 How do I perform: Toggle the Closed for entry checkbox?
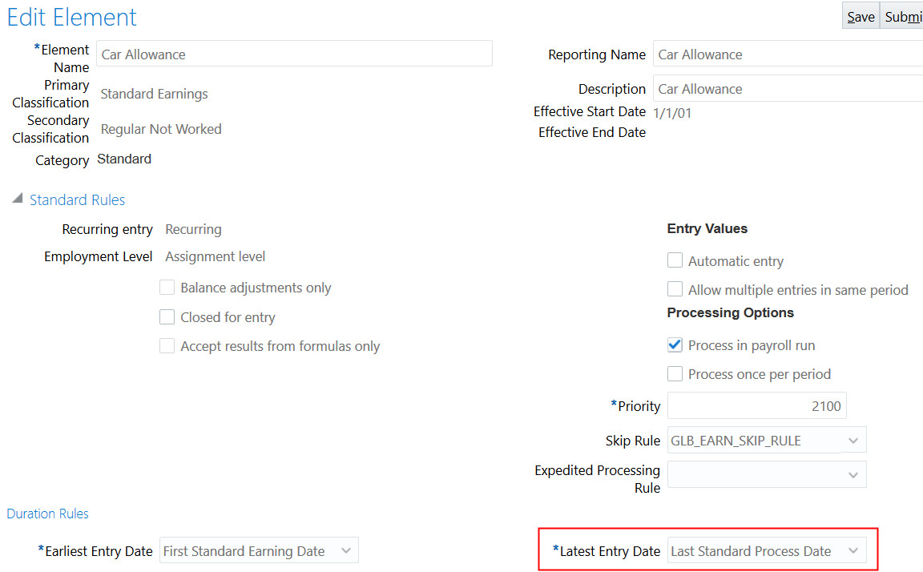(x=167, y=317)
